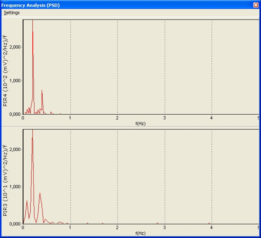Click the 3 Hz tick label under the PIR3 plot

[x=165, y=228]
